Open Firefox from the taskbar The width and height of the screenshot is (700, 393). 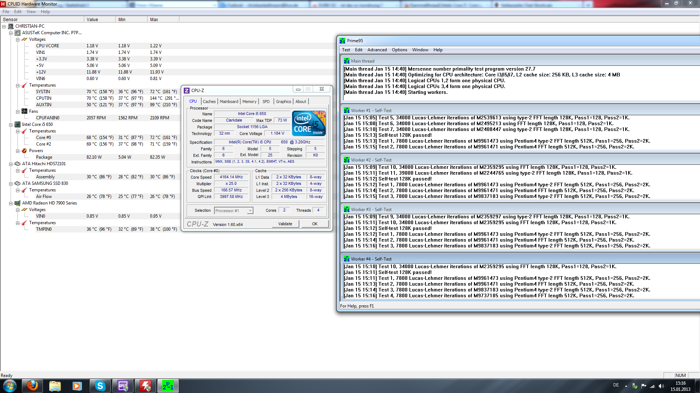pyautogui.click(x=32, y=385)
